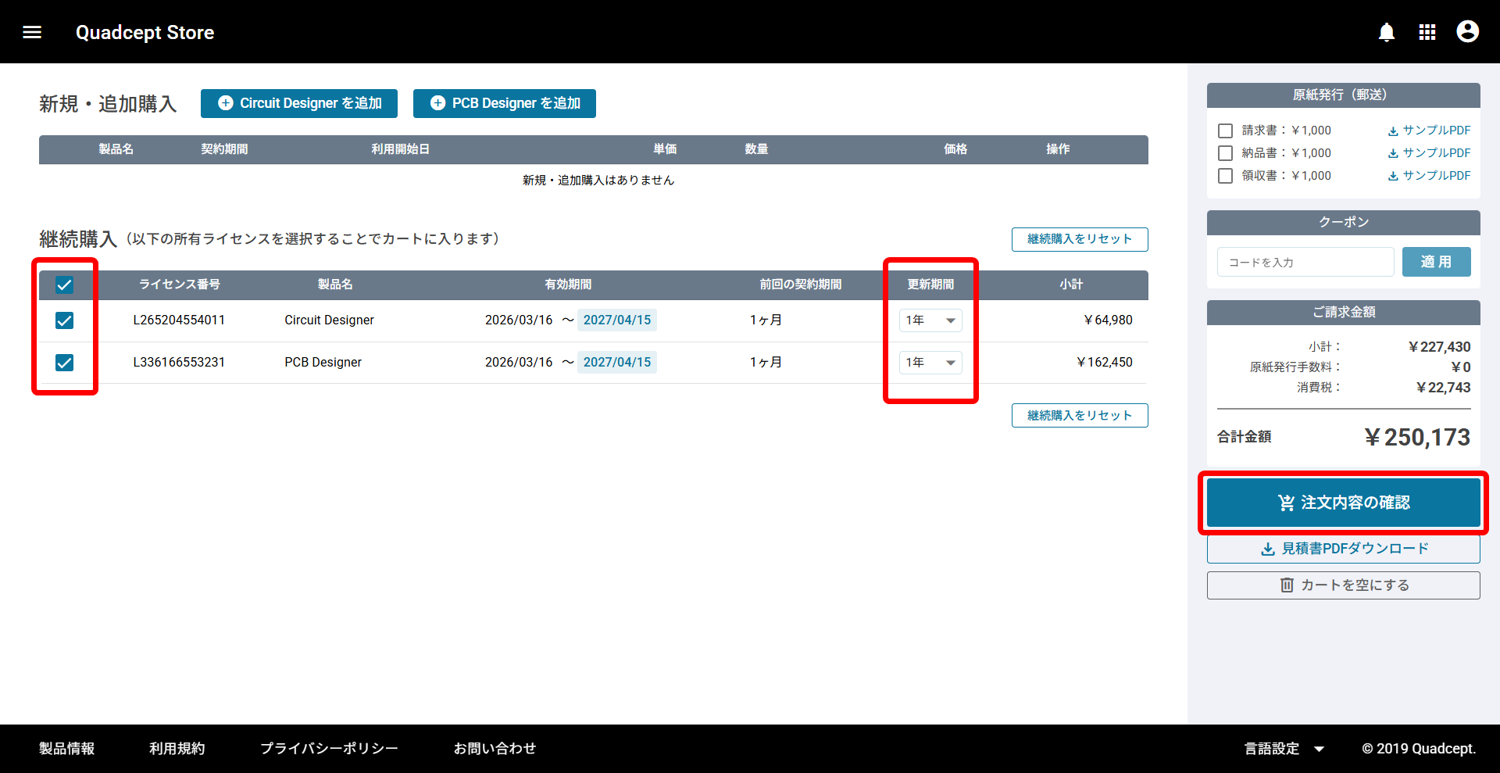
Task: Empty the cart with カートを空にする
Action: click(x=1343, y=585)
